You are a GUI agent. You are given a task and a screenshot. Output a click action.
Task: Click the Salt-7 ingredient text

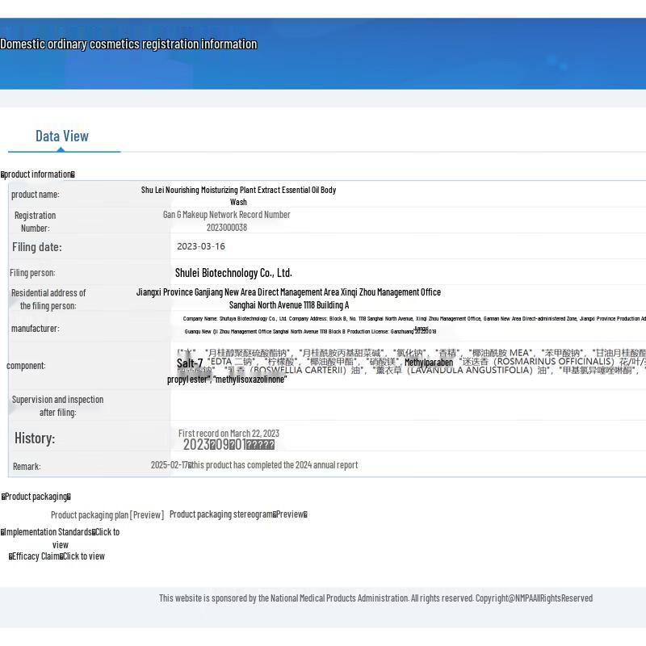(190, 364)
